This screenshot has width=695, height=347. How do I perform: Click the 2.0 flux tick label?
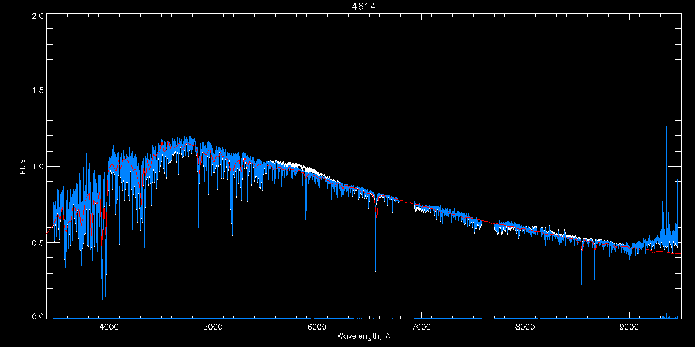pos(38,16)
